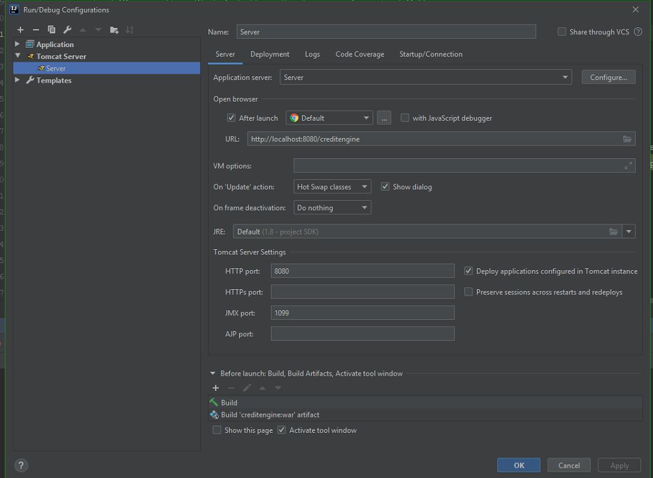Uncheck After launch browser option
653x478 pixels.
tap(231, 118)
